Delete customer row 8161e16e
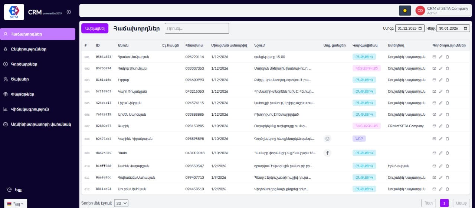 tap(447, 80)
